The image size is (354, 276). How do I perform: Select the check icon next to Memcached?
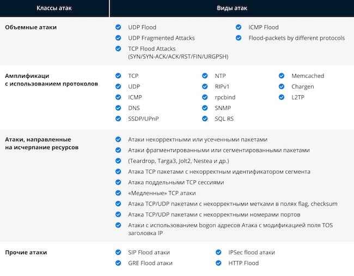pyautogui.click(x=282, y=76)
